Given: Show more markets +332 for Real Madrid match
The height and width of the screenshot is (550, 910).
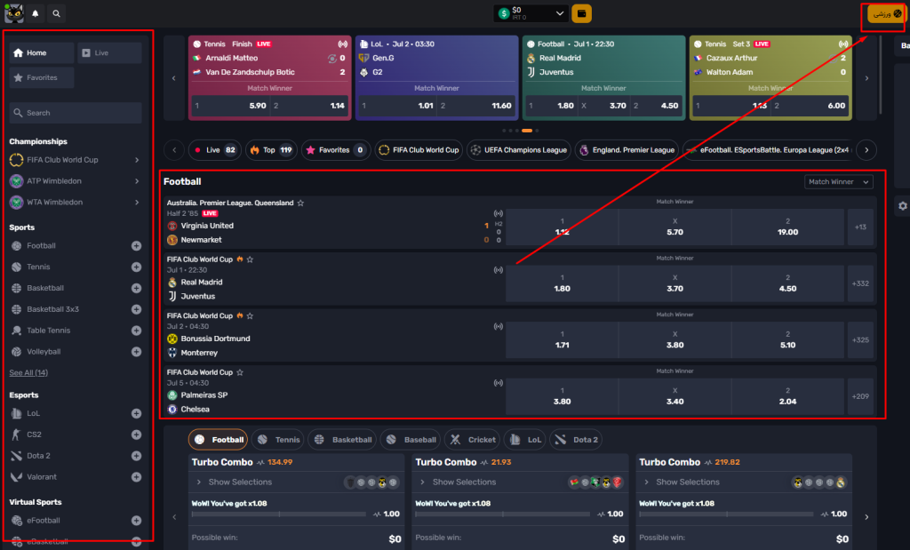Looking at the screenshot, I should (x=860, y=283).
